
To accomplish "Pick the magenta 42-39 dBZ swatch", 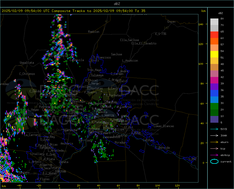I will (214, 80).
